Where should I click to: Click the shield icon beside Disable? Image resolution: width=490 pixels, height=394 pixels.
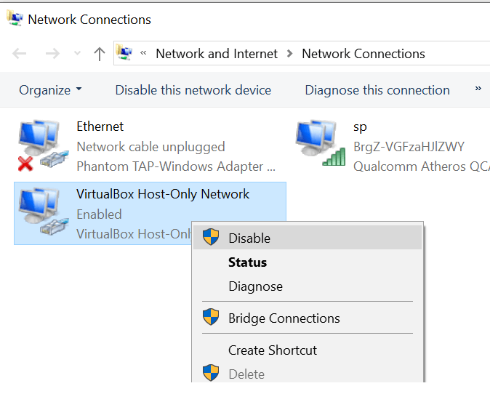pos(211,238)
